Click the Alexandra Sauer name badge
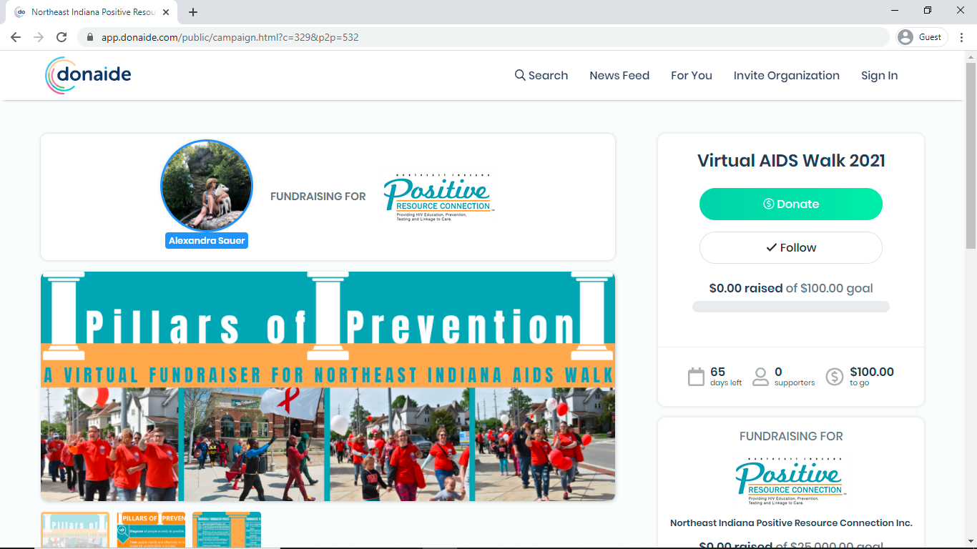 207,241
